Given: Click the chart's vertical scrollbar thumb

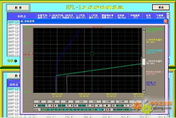Looking at the screenshot, I should pos(144,62).
